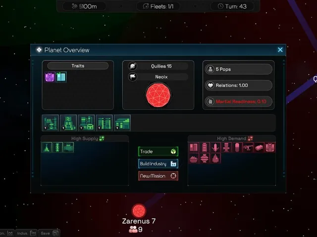Image resolution: width=317 pixels, height=237 pixels.
Task: Select the second industry building icon
Action: pyautogui.click(x=68, y=123)
